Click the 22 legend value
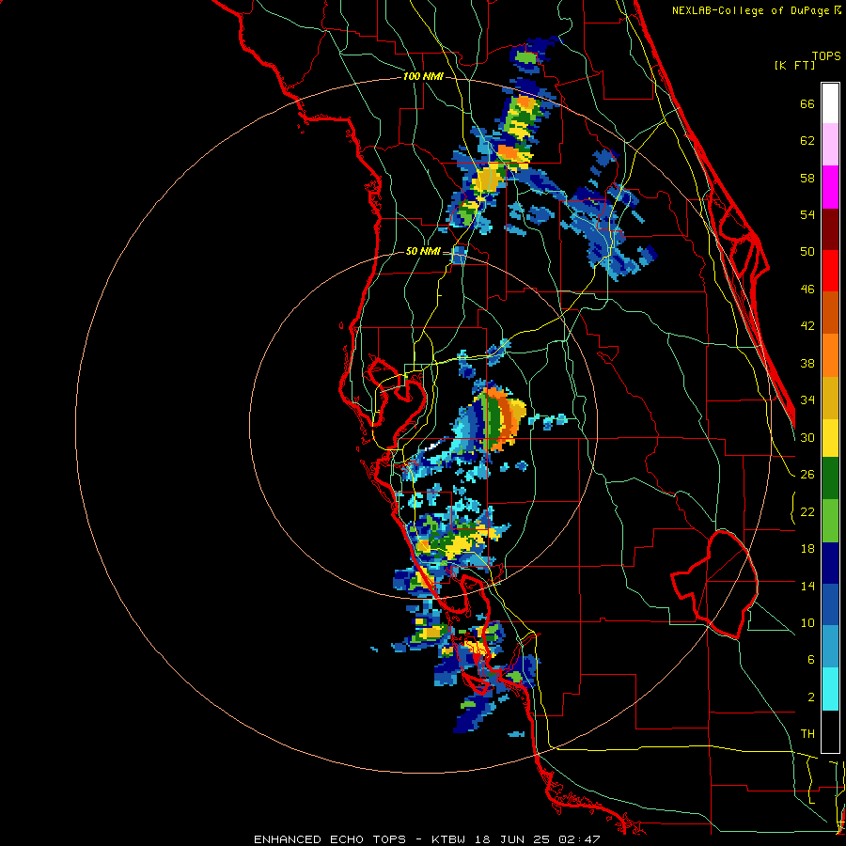 (x=807, y=511)
